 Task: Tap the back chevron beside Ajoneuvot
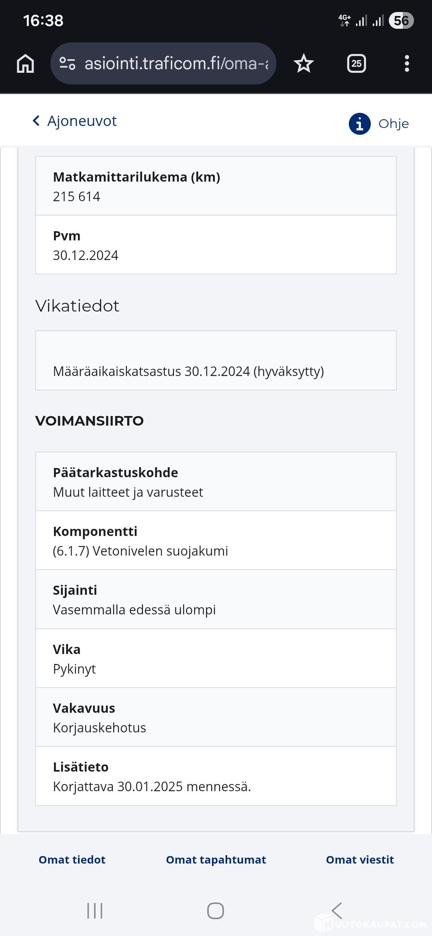coord(36,121)
